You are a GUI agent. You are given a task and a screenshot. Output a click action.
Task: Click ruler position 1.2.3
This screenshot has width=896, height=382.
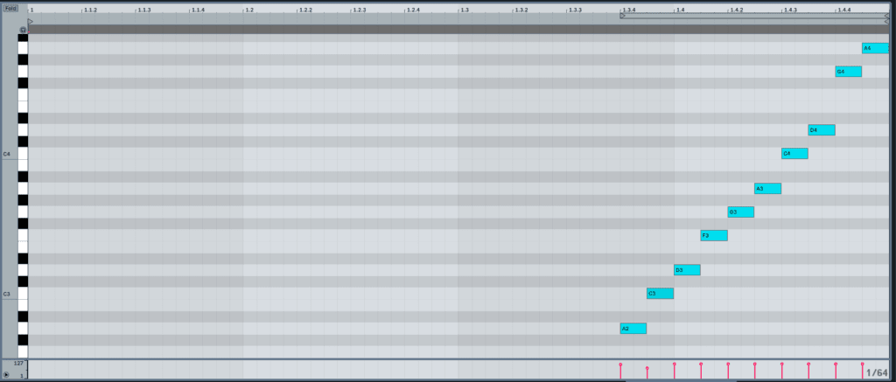coord(359,10)
